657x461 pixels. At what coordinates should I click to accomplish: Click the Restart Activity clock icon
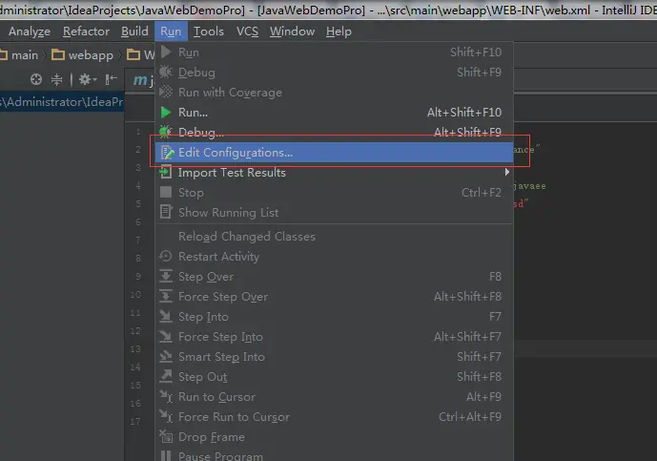166,257
